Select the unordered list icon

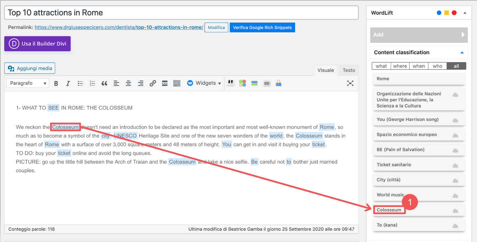click(x=80, y=83)
